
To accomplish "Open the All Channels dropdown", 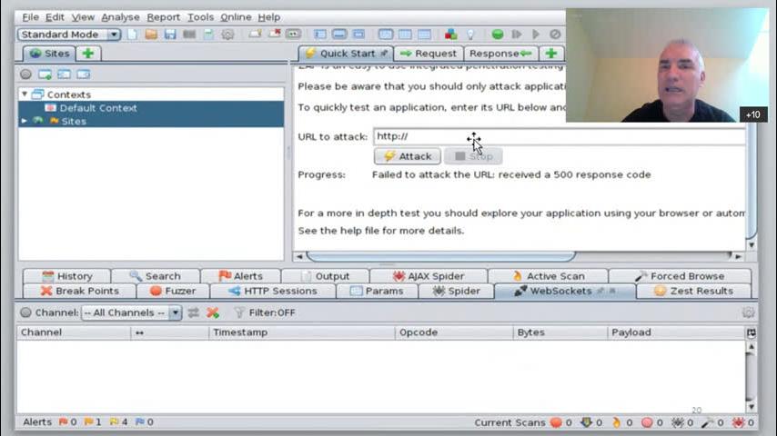I will [x=131, y=312].
